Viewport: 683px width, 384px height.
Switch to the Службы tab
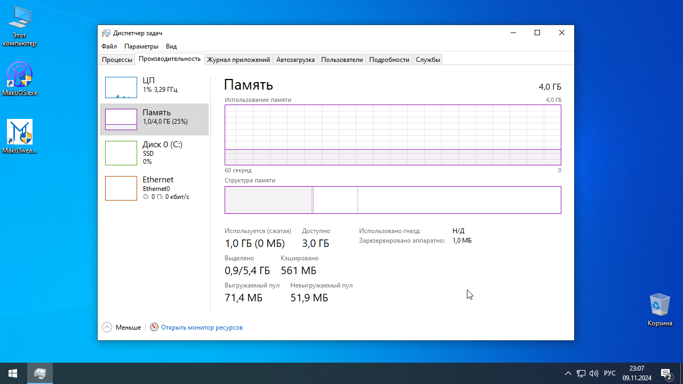click(428, 60)
